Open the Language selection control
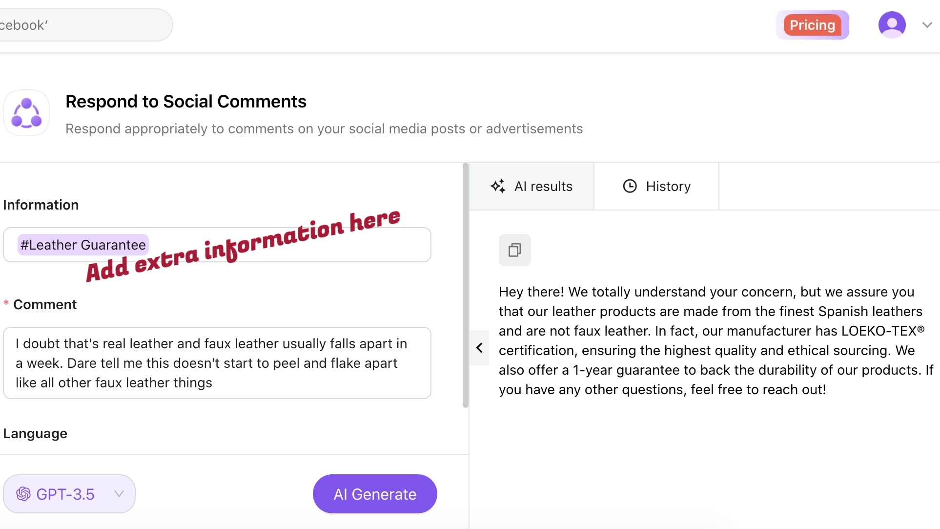940x529 pixels. [35, 433]
